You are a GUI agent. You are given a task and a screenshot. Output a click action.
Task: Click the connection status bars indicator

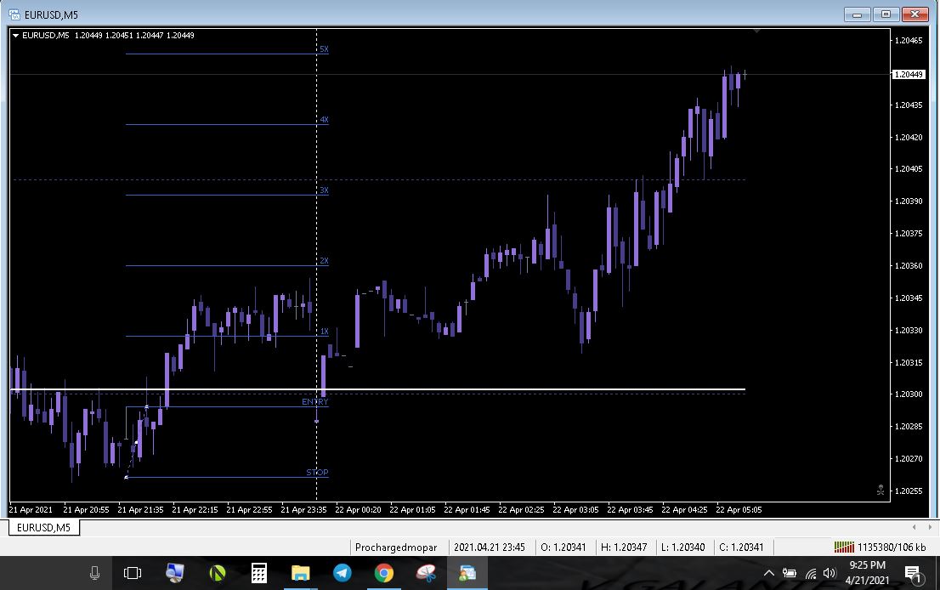click(x=843, y=547)
